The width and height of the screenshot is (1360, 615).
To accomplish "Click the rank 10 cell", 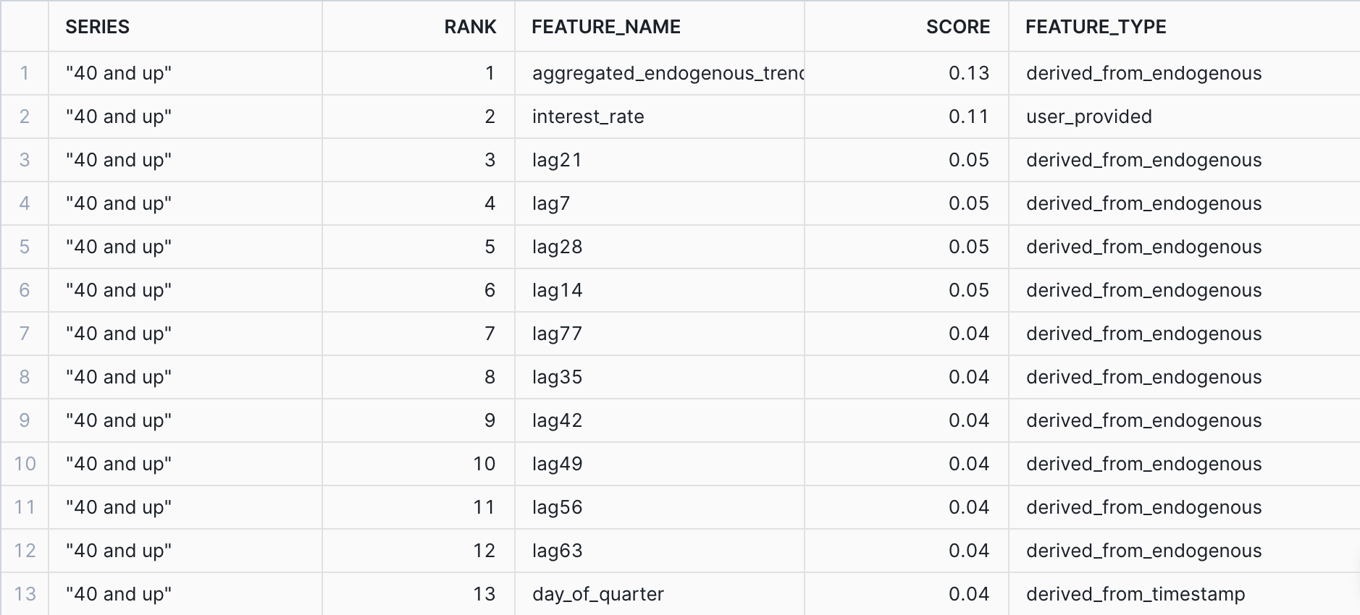I will click(x=484, y=464).
